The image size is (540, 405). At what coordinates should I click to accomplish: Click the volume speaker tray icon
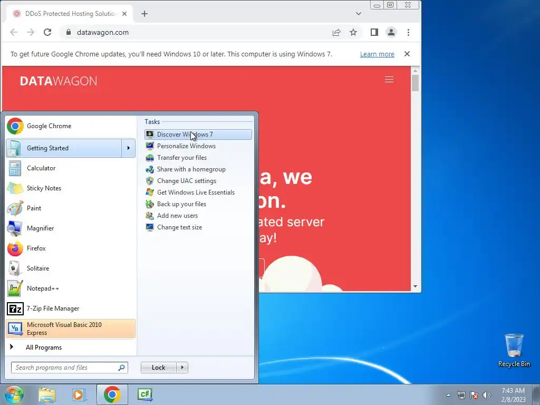point(487,395)
